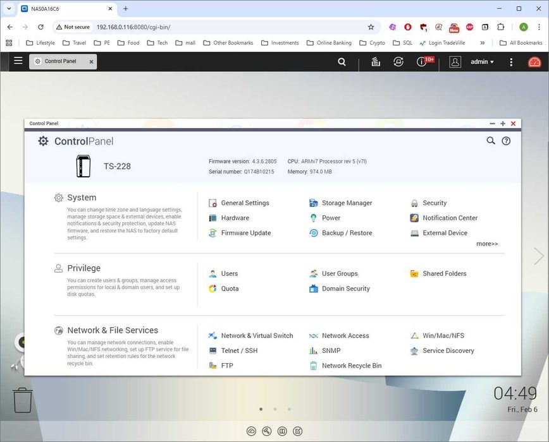Open the desktop Recycle Bin trash icon
This screenshot has width=549, height=442.
23,400
